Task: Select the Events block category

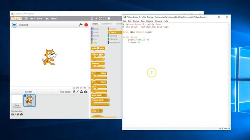Action: (112, 29)
